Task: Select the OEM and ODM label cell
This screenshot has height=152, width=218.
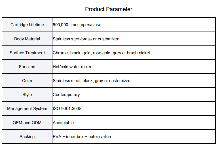Action: pyautogui.click(x=27, y=123)
